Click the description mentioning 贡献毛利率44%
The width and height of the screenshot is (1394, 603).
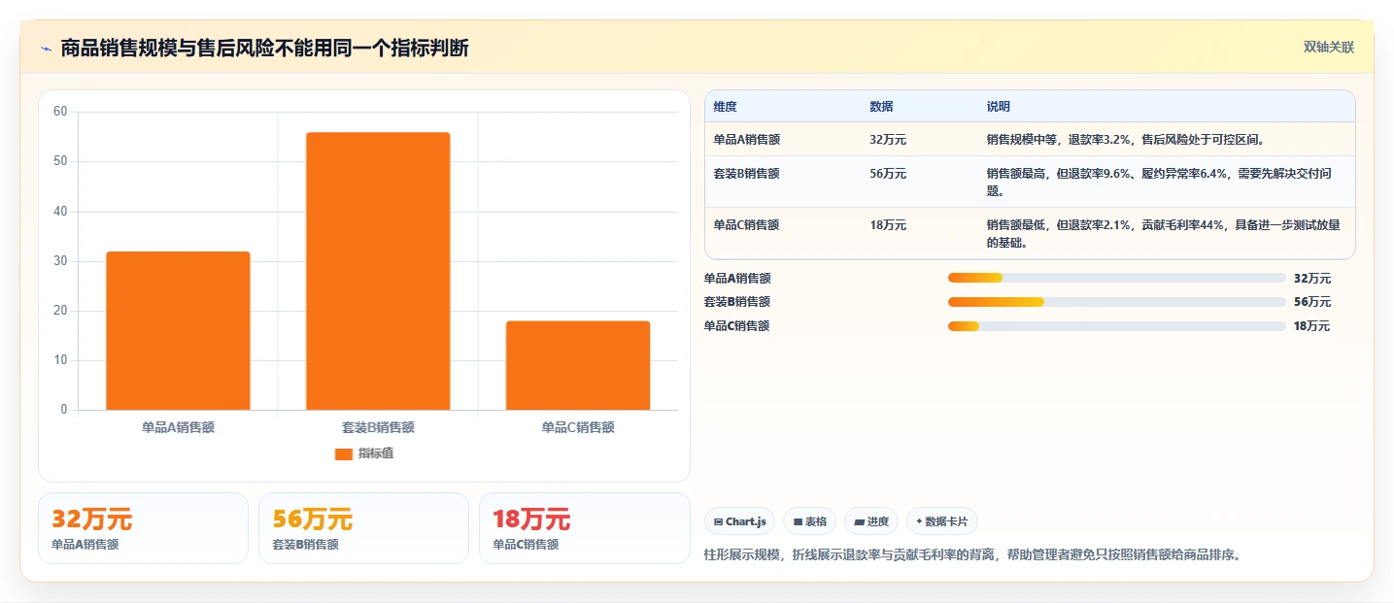pyautogui.click(x=1163, y=234)
